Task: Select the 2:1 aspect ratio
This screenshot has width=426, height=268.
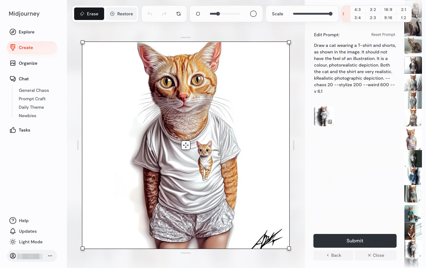Action: [404, 10]
